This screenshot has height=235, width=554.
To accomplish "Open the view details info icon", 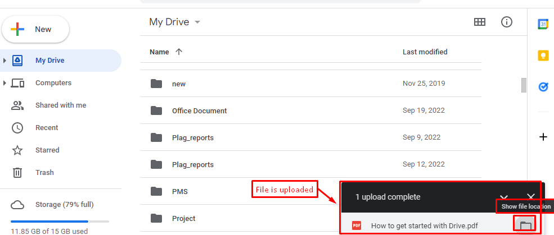I will coord(507,22).
